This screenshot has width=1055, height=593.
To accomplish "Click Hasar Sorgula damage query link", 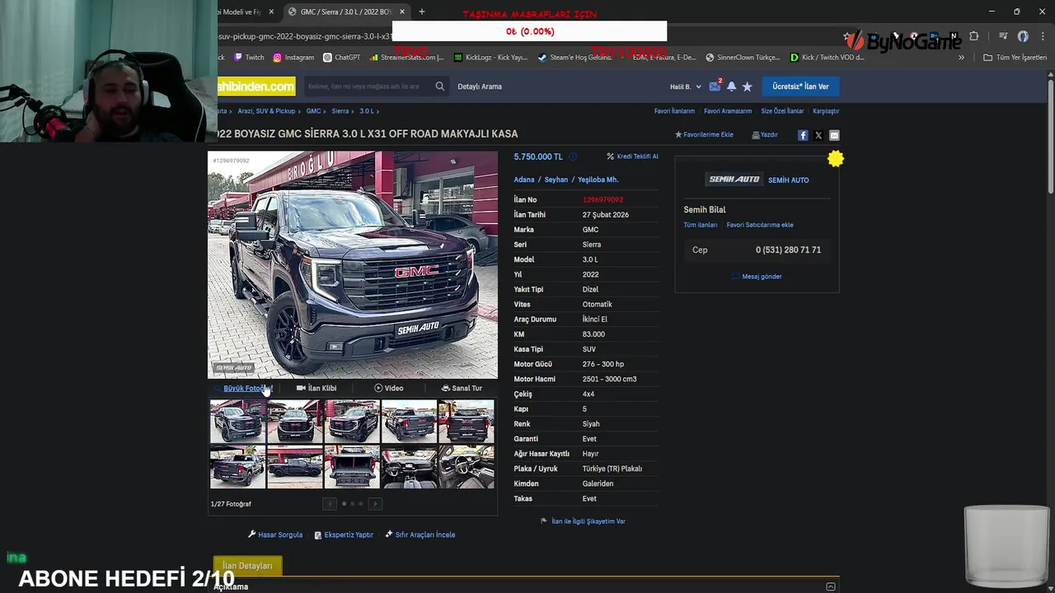I will coord(275,535).
